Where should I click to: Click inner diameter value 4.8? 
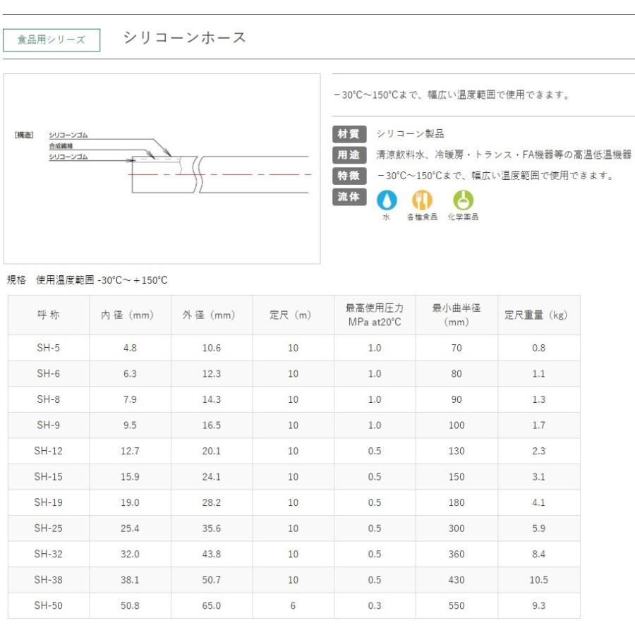pyautogui.click(x=130, y=347)
